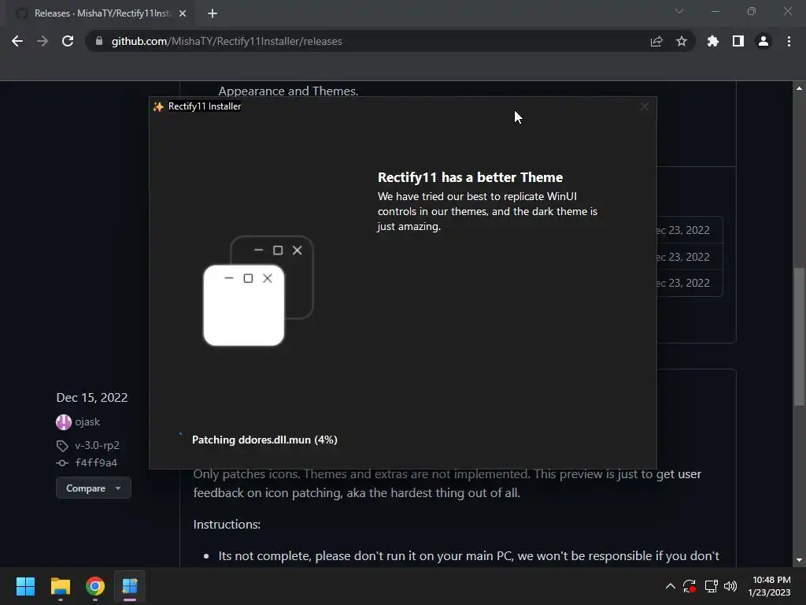Show hidden icons in system tray
806x605 pixels.
(671, 586)
